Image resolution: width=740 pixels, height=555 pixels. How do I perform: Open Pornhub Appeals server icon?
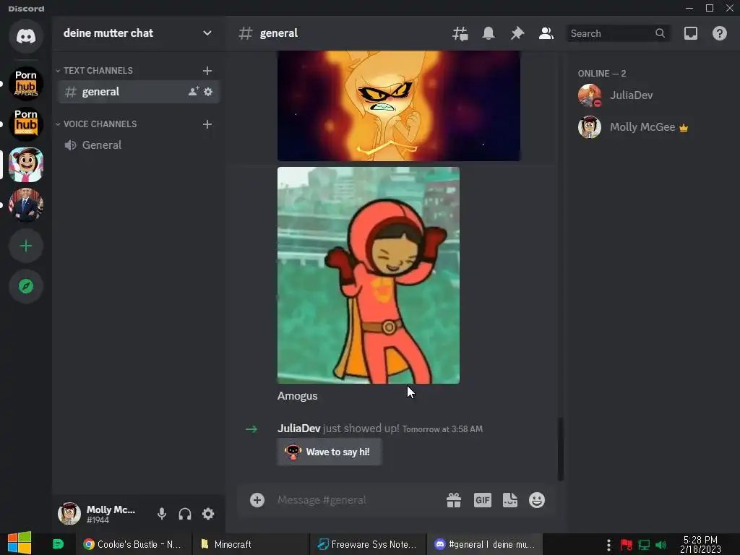pyautogui.click(x=26, y=84)
